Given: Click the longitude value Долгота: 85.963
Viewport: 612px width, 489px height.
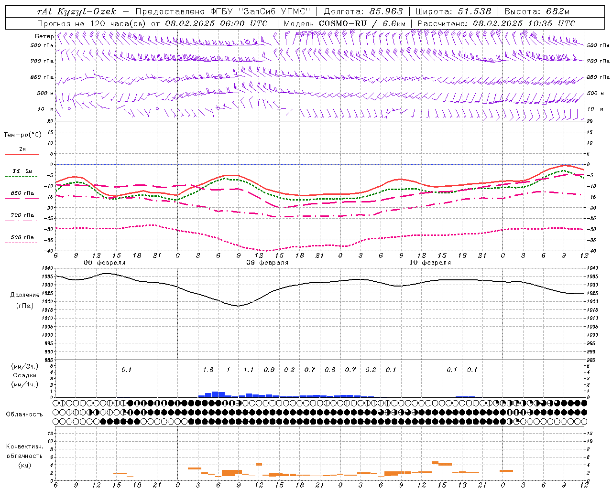Looking at the screenshot, I should pyautogui.click(x=363, y=11).
